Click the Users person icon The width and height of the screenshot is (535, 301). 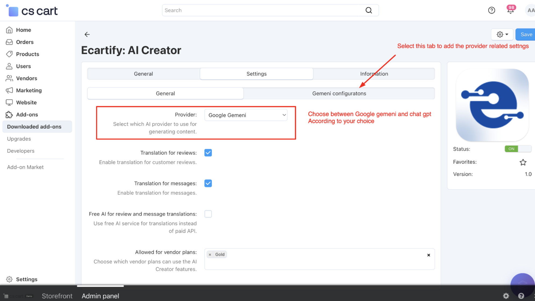pyautogui.click(x=9, y=66)
